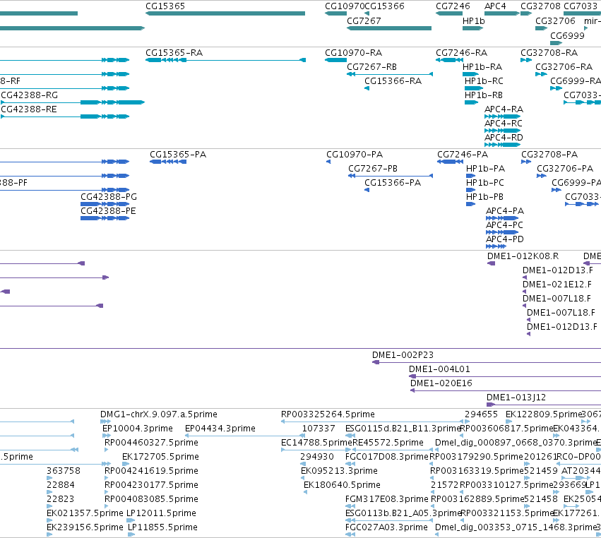Select transcript CG10970-RA

pos(353,52)
